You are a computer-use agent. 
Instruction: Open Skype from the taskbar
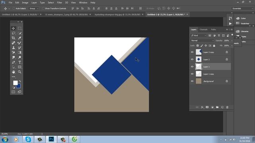pos(28,139)
